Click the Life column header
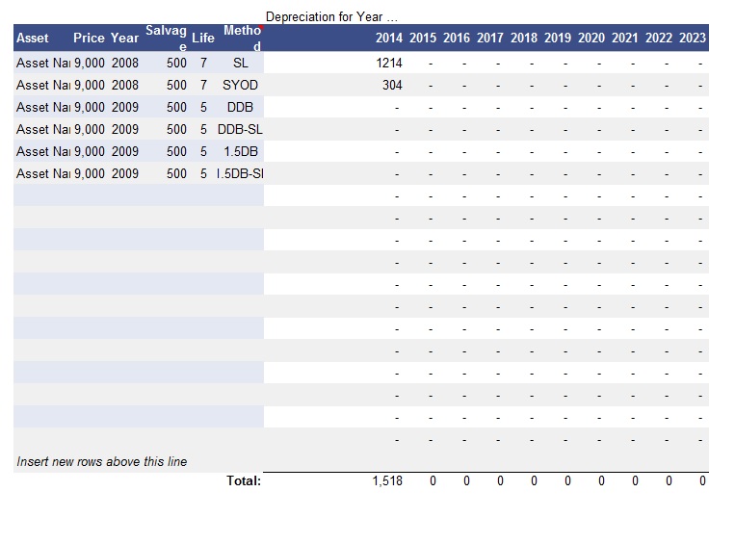 tap(203, 38)
